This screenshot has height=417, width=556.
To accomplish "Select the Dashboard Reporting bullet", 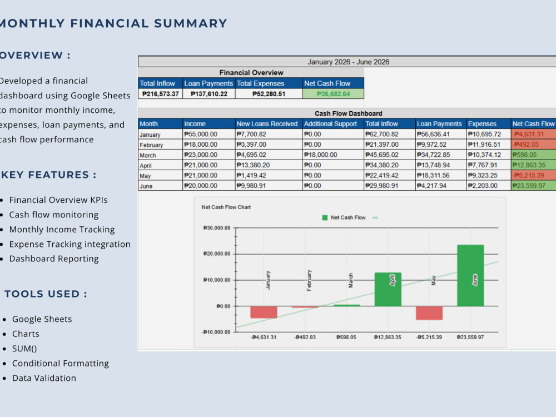I will (x=54, y=259).
